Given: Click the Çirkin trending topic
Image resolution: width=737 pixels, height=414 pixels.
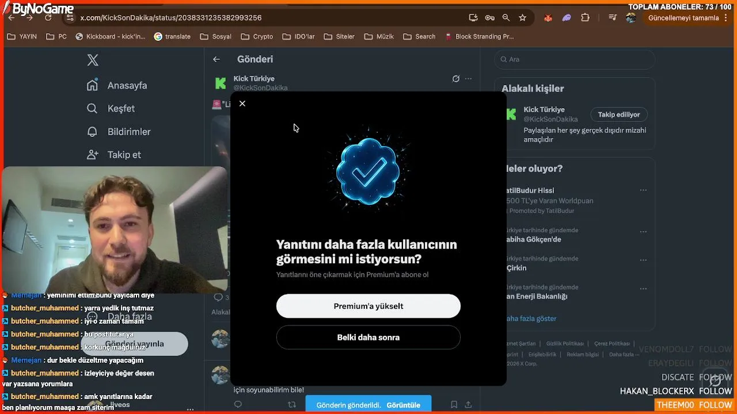Looking at the screenshot, I should point(516,268).
